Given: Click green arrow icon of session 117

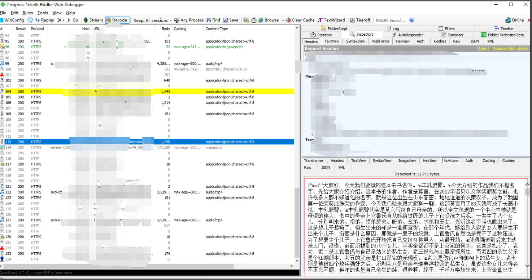Looking at the screenshot, I should pos(2,164).
